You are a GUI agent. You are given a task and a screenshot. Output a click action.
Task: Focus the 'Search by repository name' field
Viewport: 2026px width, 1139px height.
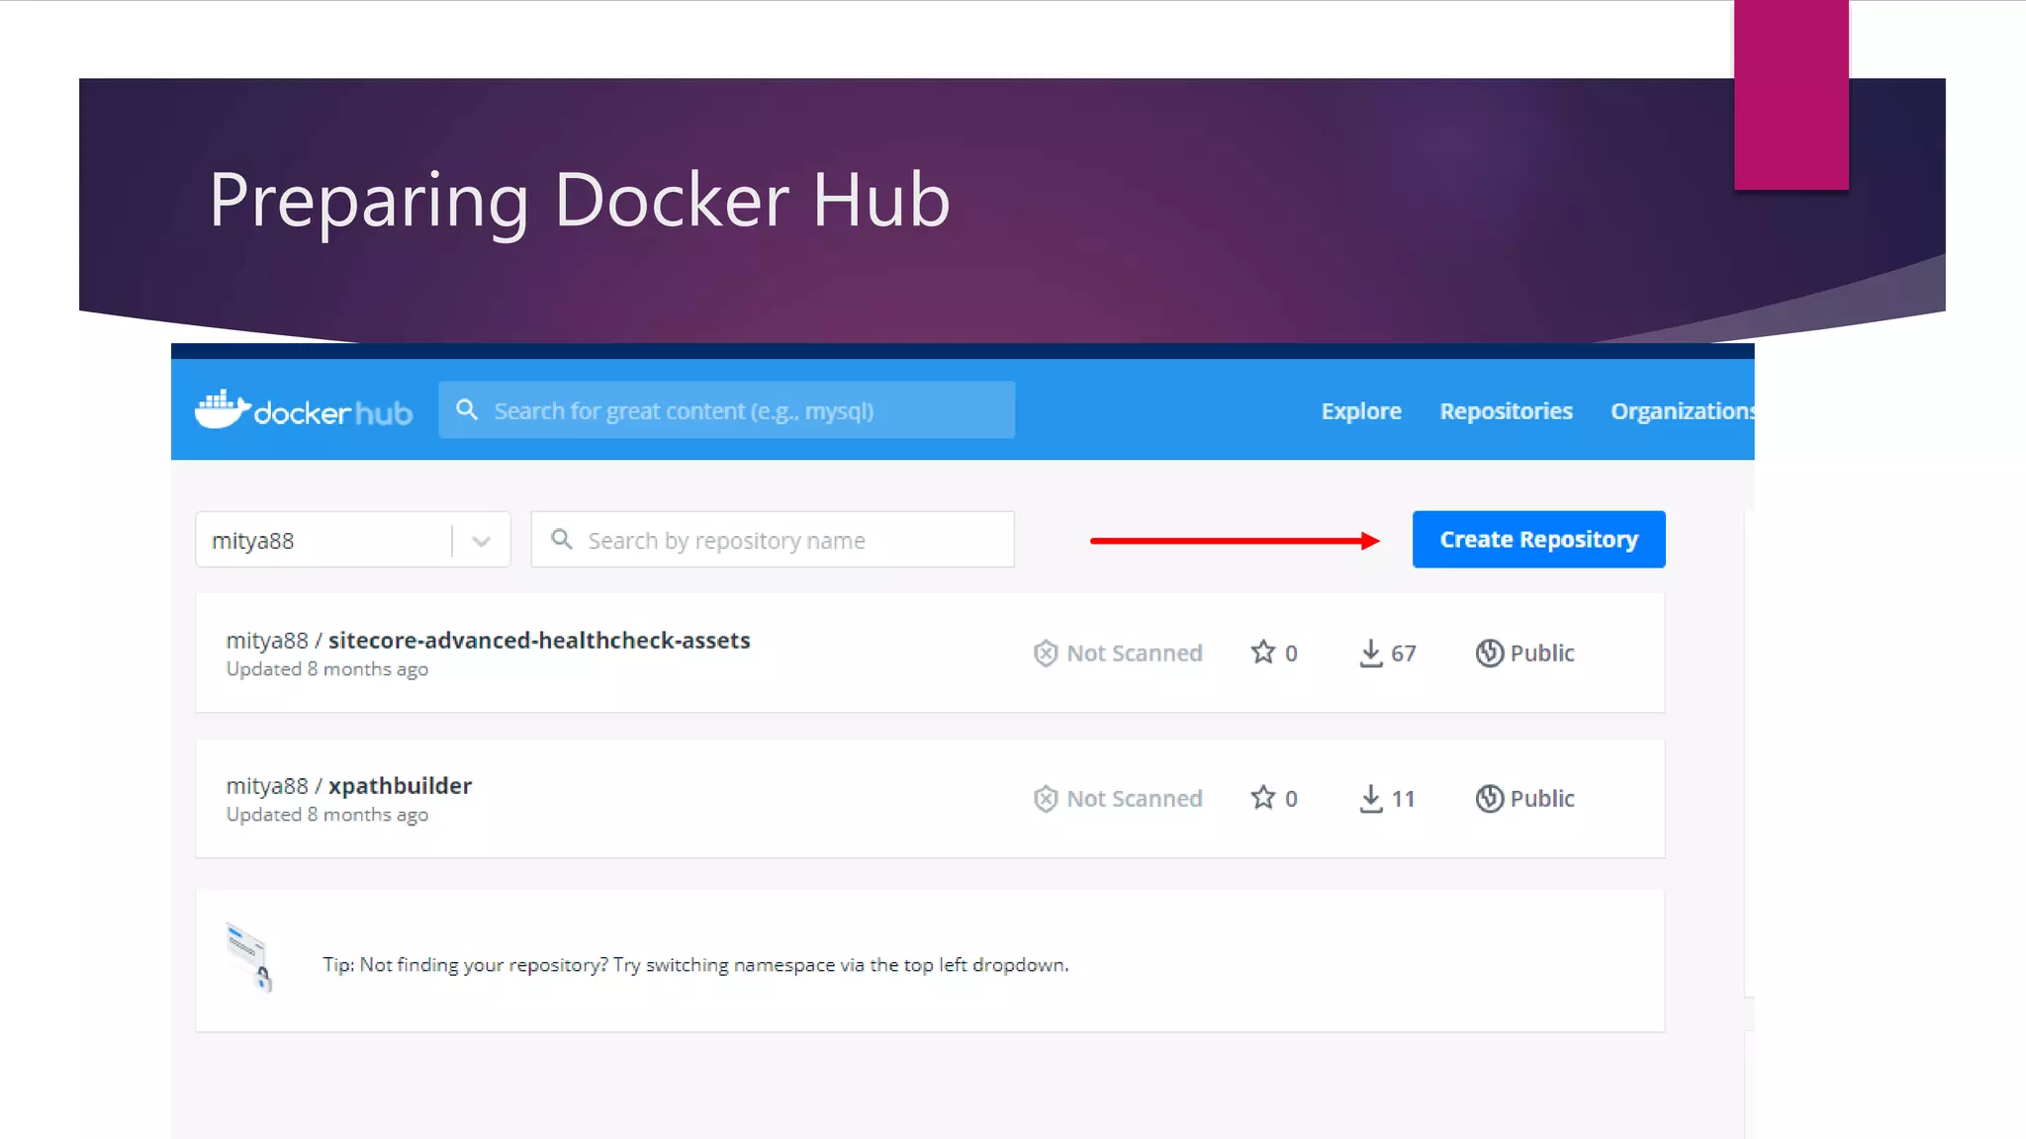coord(773,539)
